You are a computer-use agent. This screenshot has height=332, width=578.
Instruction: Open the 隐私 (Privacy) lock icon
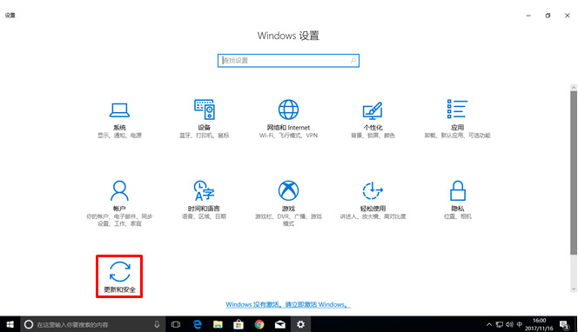[x=458, y=190]
